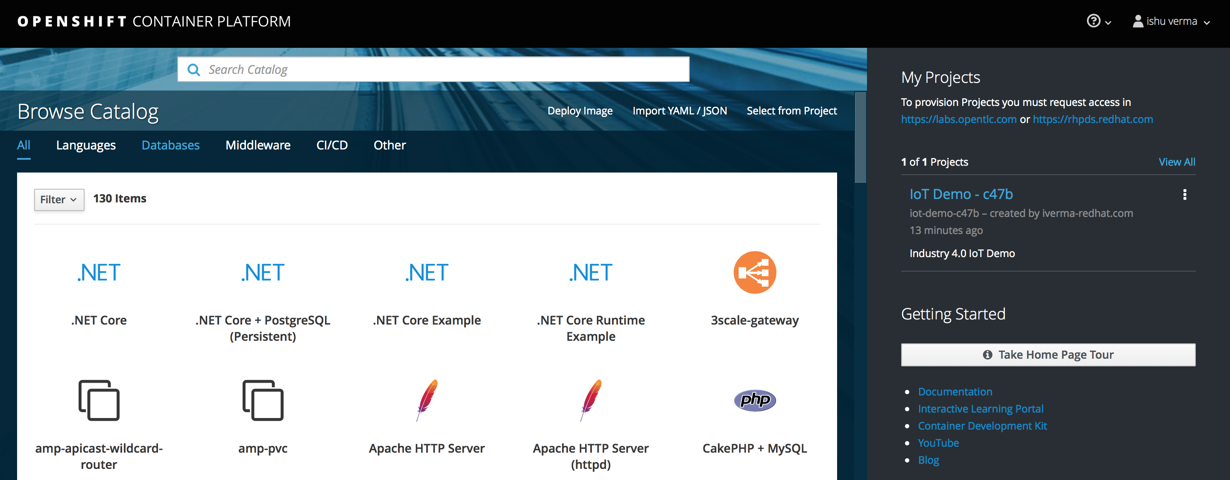Click the "1 of 1 Projects" text
This screenshot has width=1230, height=480.
(934, 162)
